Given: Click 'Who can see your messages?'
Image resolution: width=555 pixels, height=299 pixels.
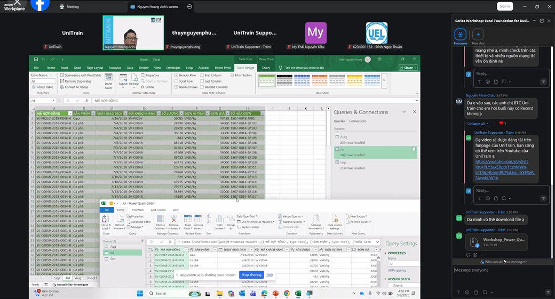Looking at the screenshot, I should [503, 262].
